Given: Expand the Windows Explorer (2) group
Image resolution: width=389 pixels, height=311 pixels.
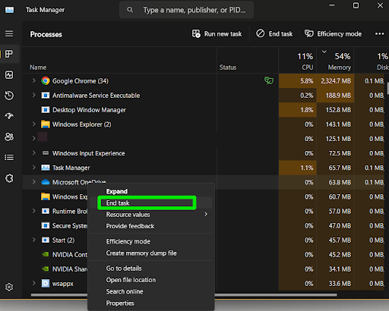Looking at the screenshot, I should [x=33, y=124].
